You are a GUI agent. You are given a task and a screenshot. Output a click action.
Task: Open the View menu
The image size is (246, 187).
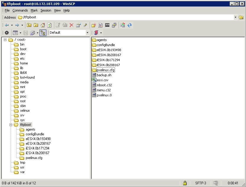coord(57,10)
